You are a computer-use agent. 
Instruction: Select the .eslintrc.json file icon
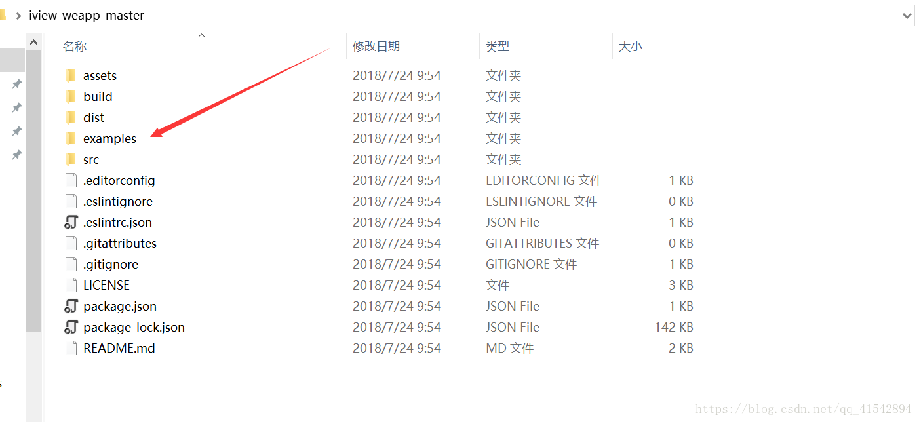[71, 222]
